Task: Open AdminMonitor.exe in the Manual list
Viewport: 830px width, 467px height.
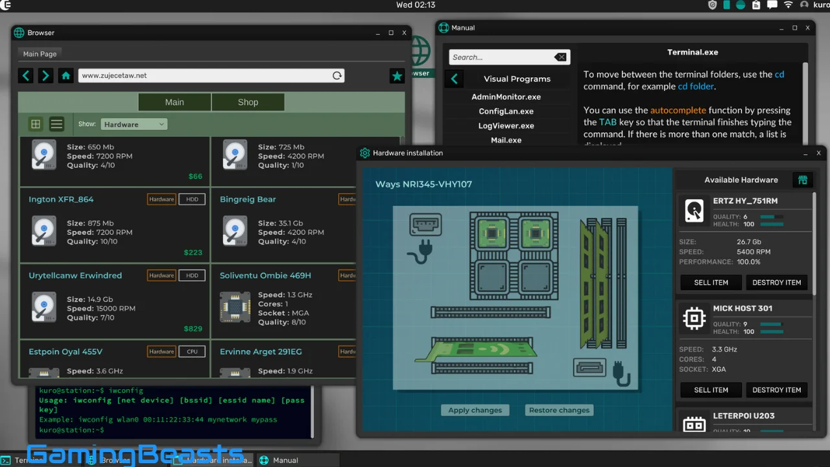Action: click(506, 97)
